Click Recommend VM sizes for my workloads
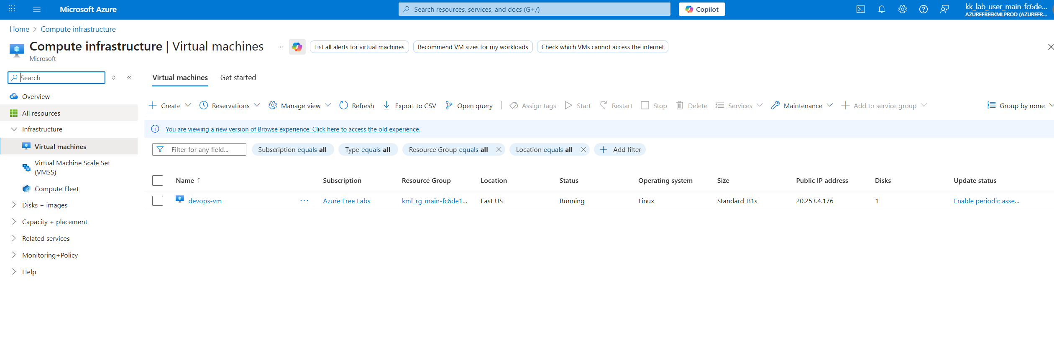The image size is (1054, 341). (473, 47)
